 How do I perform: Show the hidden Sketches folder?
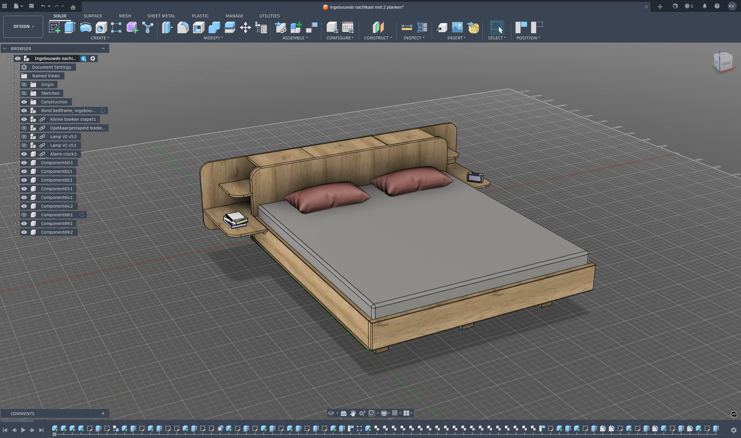[24, 93]
